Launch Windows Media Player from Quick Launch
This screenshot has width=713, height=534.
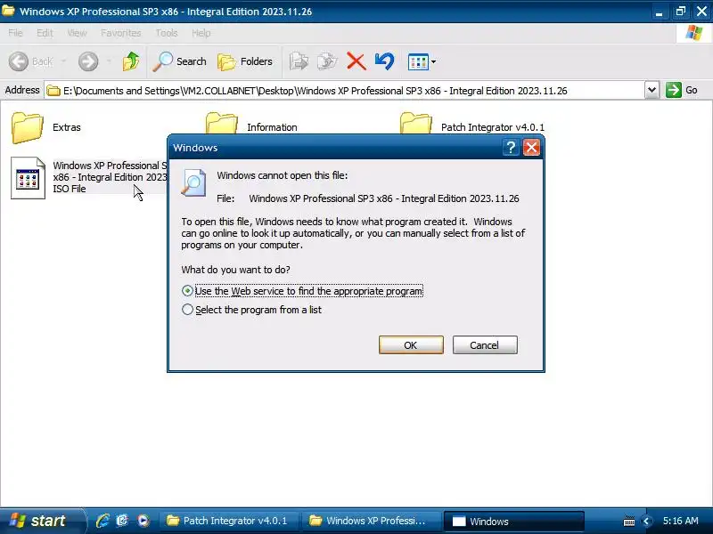[x=143, y=521]
